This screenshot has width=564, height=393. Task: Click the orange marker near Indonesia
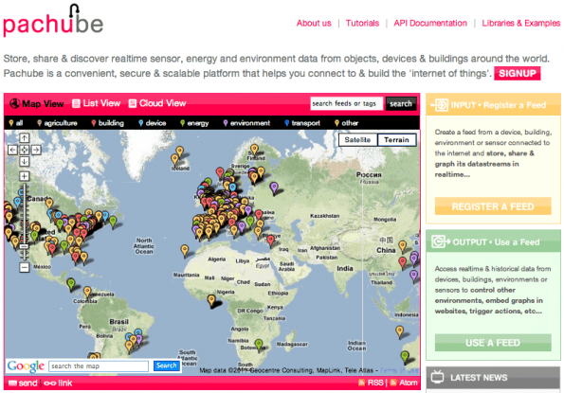coord(400,332)
